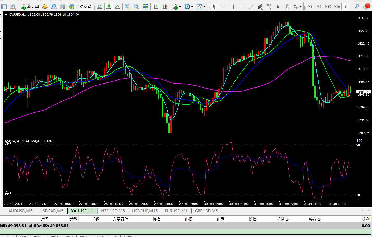Click the 1804.90 current price label
Screen dimensions: 372x237
point(363,92)
